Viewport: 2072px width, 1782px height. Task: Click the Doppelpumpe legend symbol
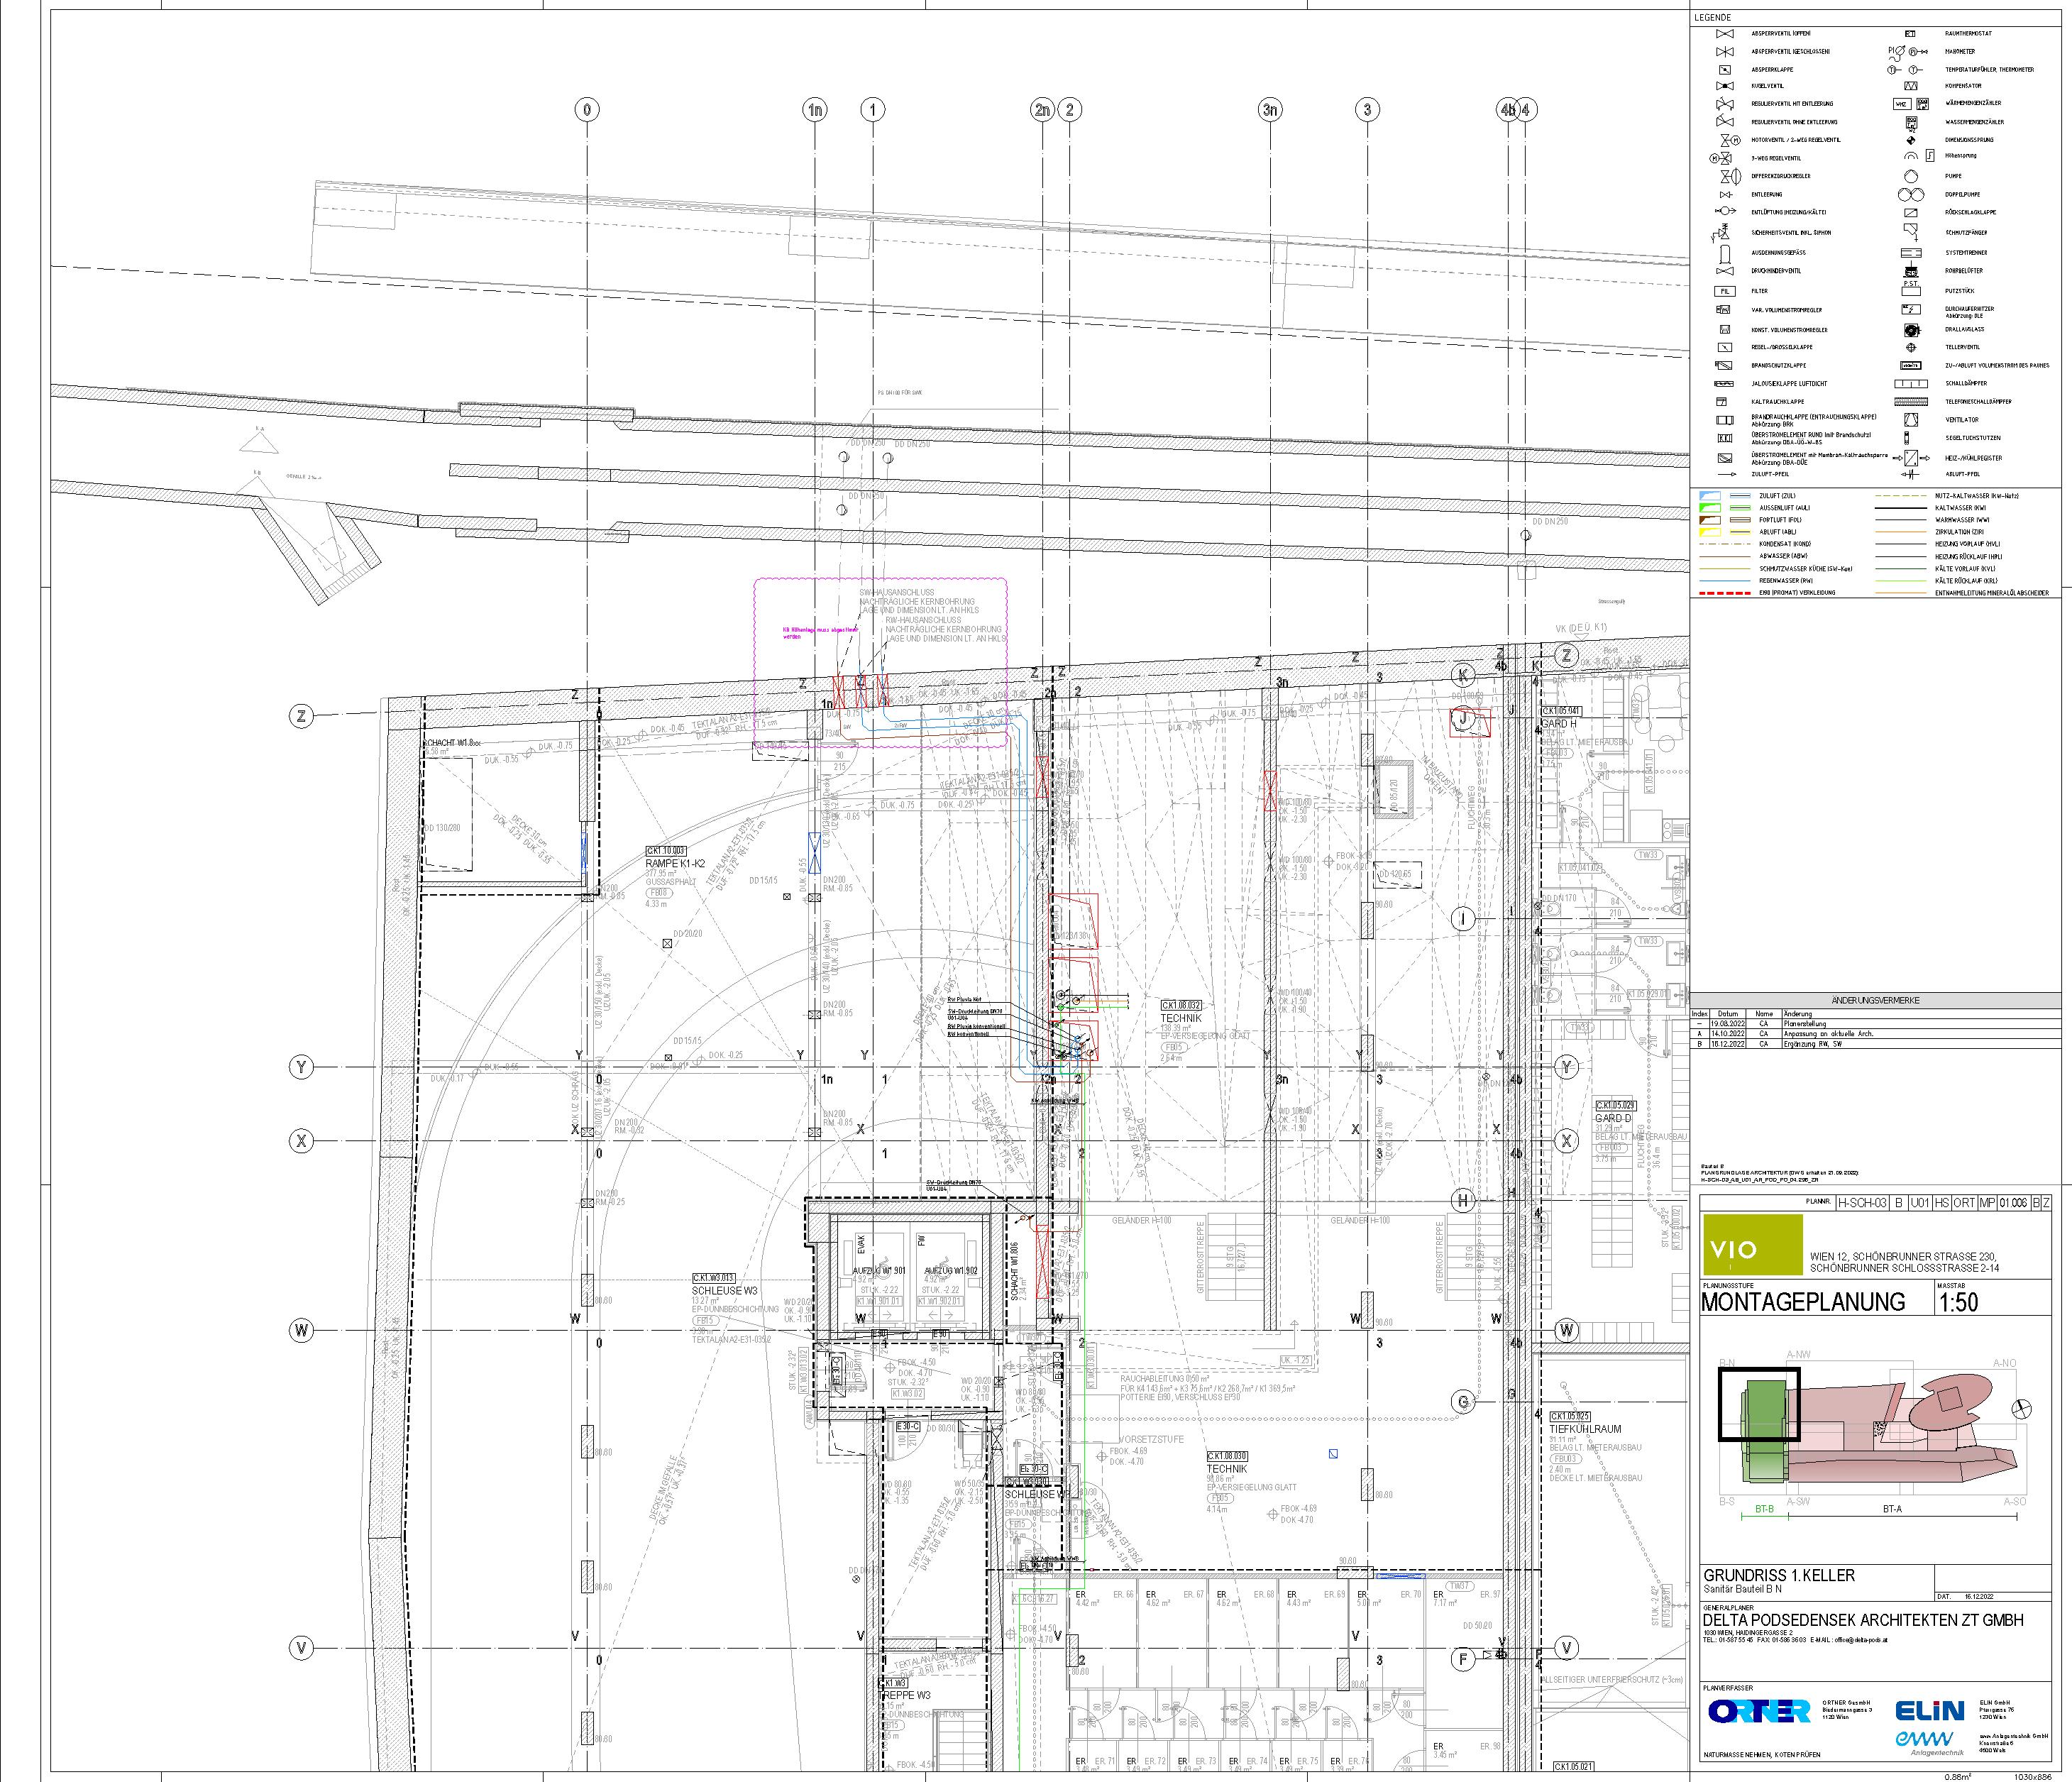point(1911,194)
